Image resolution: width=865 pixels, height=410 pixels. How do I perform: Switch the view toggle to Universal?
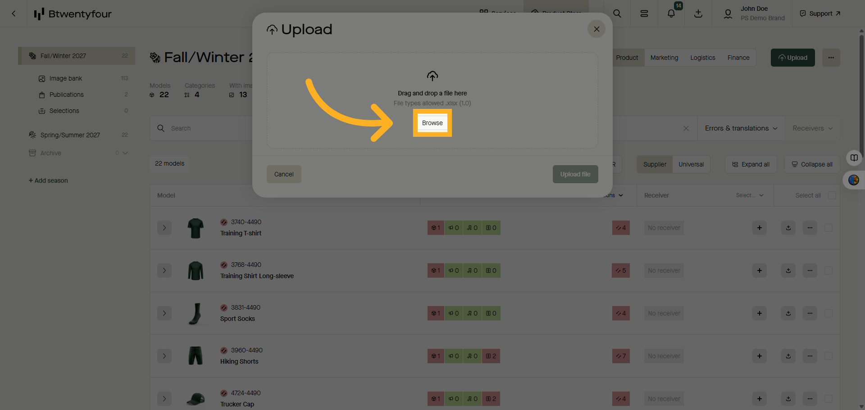691,164
